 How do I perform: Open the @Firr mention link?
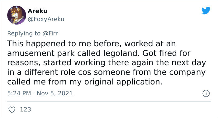[x=50, y=34]
